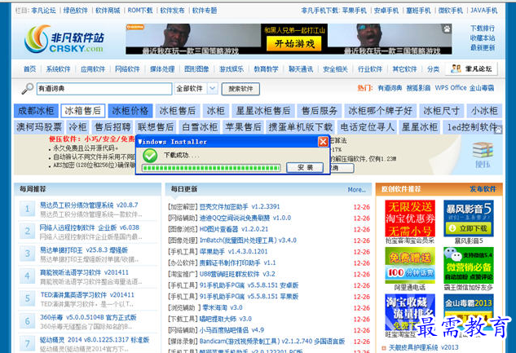516x353 pixels.
Task: Open the 游戏娱乐 navigation tab
Action: pos(232,69)
